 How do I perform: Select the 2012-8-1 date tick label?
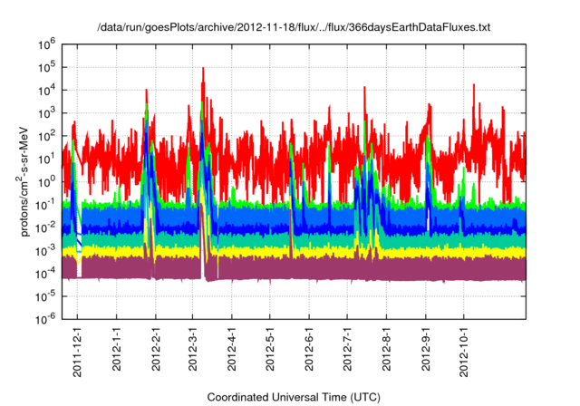pyautogui.click(x=386, y=348)
